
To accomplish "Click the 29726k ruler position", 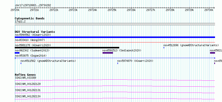I will [x=131, y=10].
